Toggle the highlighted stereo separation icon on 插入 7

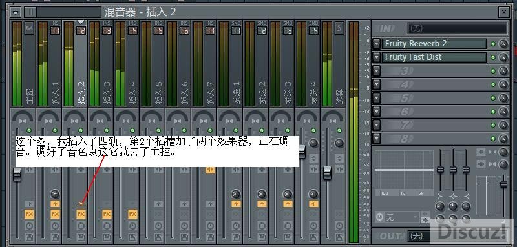pyautogui.click(x=211, y=170)
